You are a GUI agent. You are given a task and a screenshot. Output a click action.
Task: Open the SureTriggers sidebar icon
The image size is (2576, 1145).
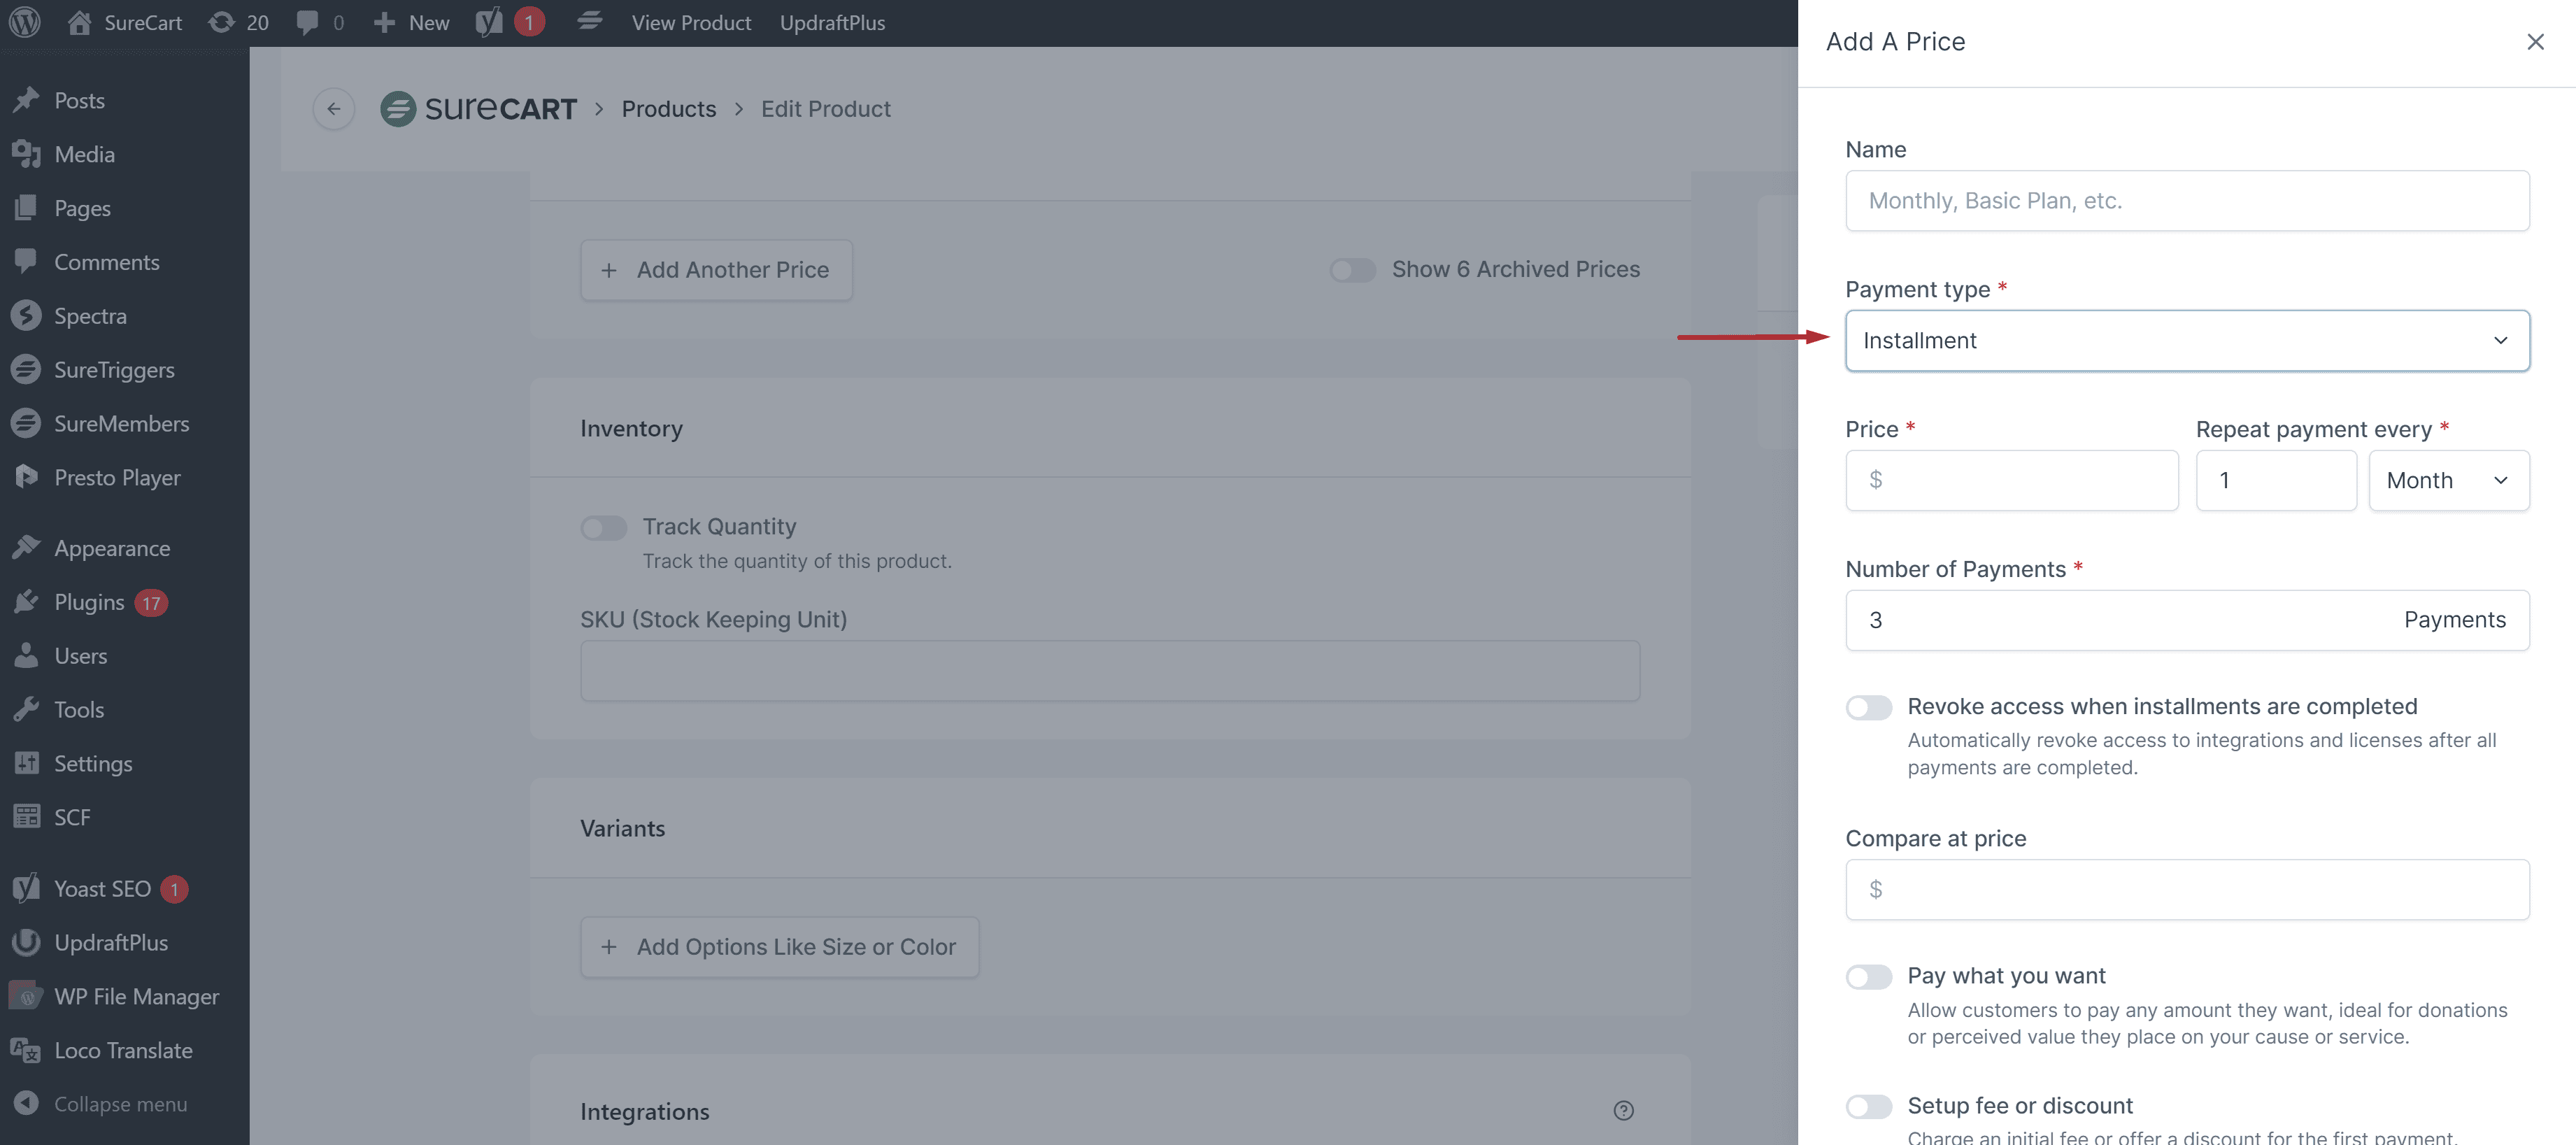coord(26,369)
